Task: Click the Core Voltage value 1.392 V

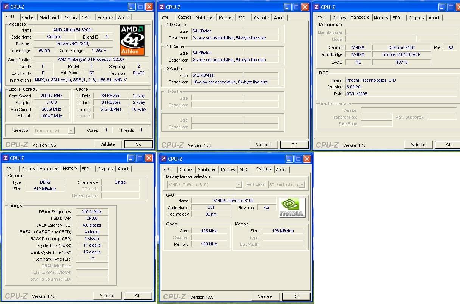Action: point(99,50)
